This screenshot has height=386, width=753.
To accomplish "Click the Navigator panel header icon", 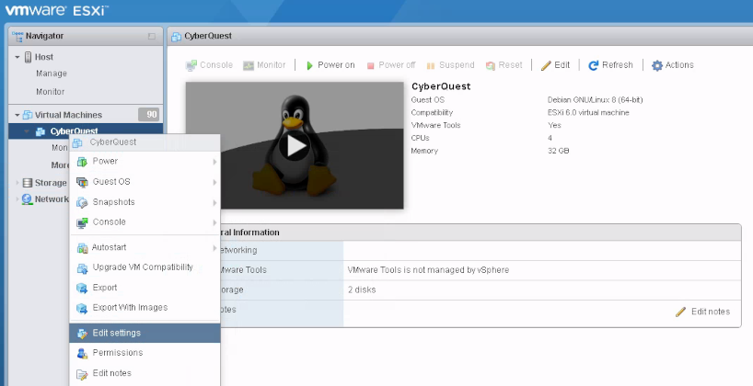I will coord(17,36).
